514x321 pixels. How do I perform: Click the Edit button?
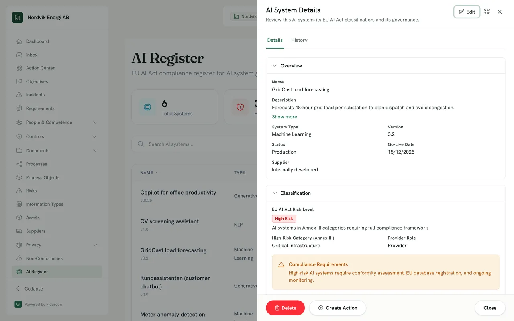coord(467,12)
